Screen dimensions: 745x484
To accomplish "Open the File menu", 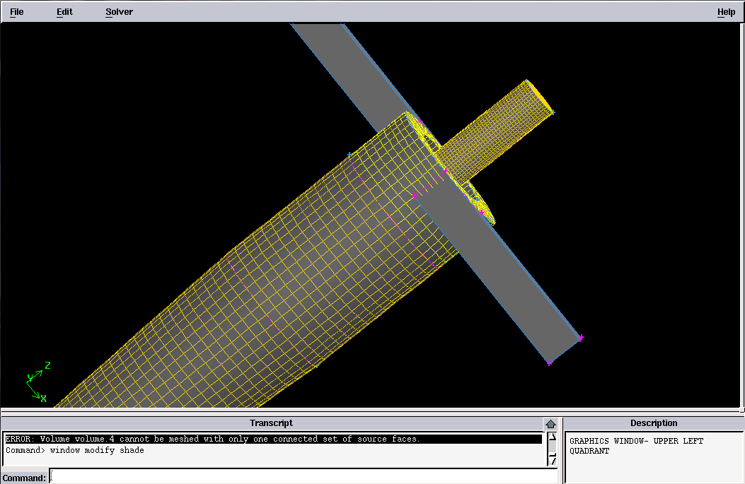I will 16,12.
